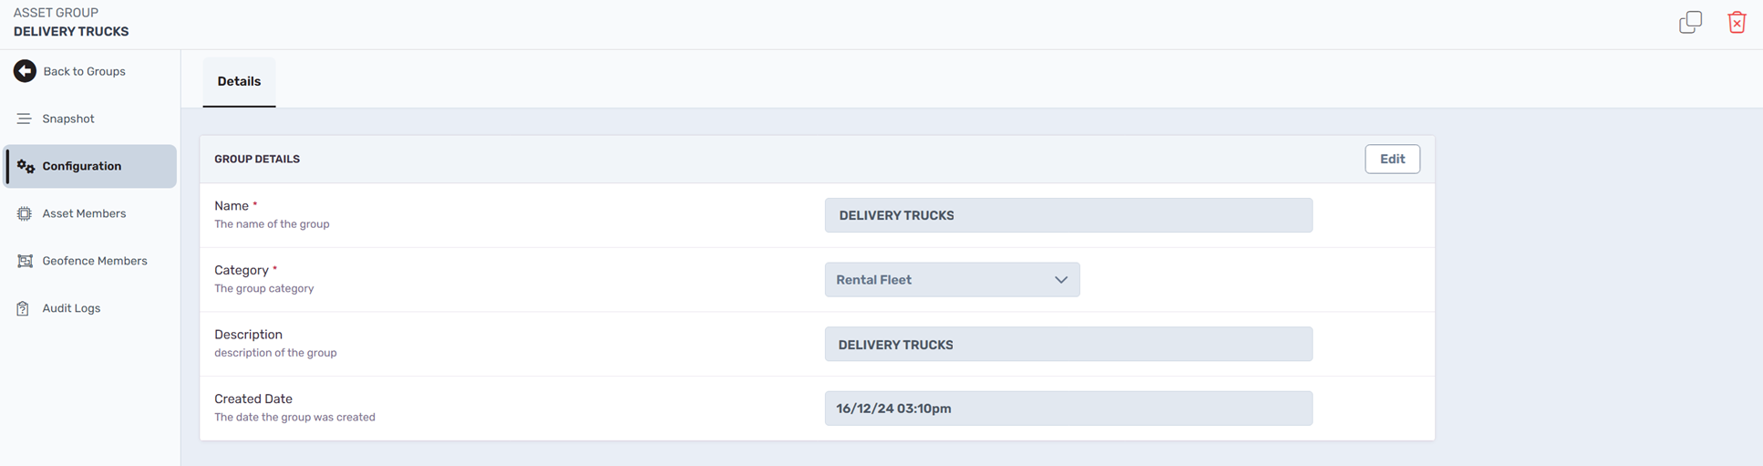Click the Configuration gears icon
1763x466 pixels.
(x=26, y=166)
